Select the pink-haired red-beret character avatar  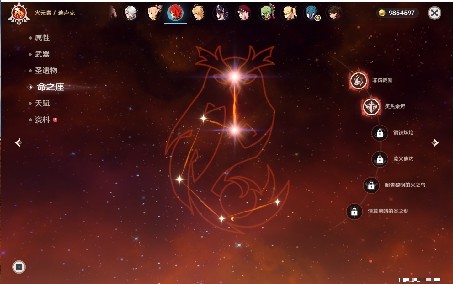click(243, 13)
